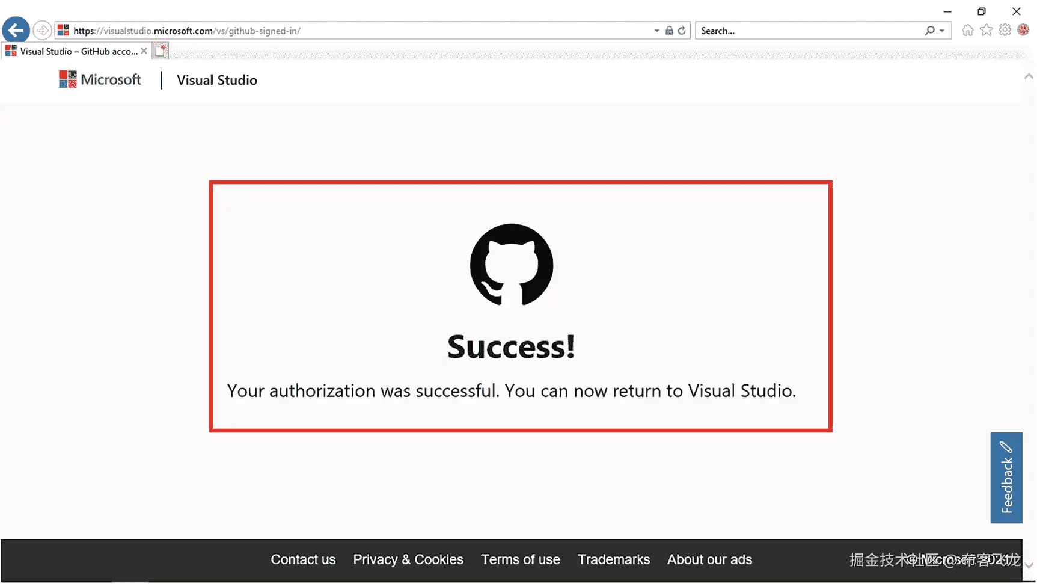Open the Terms of use footer link

pos(521,559)
